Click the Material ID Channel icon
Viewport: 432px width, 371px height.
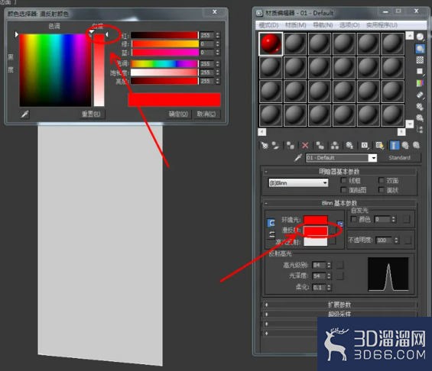point(365,145)
